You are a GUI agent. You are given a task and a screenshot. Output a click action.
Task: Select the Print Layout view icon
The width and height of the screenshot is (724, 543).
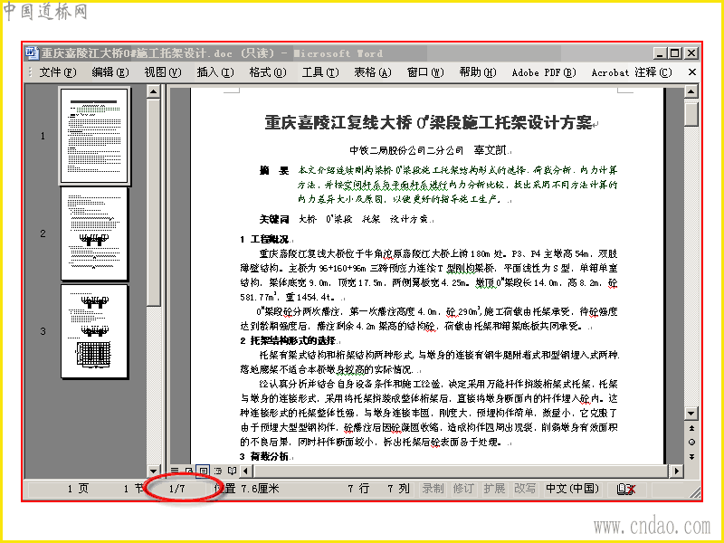tap(203, 471)
